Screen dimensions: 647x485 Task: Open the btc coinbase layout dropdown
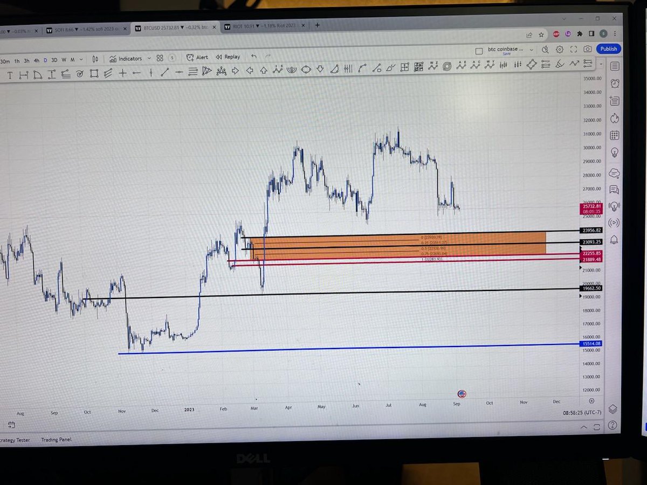531,49
